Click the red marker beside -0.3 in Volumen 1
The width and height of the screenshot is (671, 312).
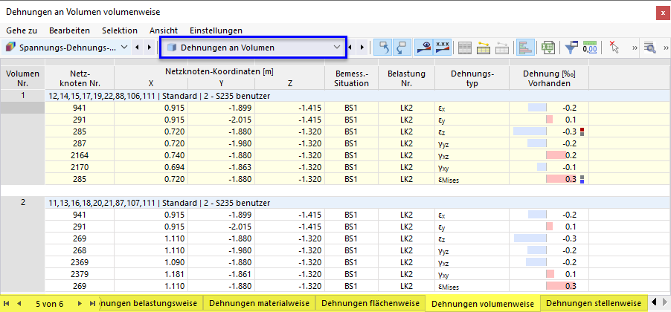582,129
